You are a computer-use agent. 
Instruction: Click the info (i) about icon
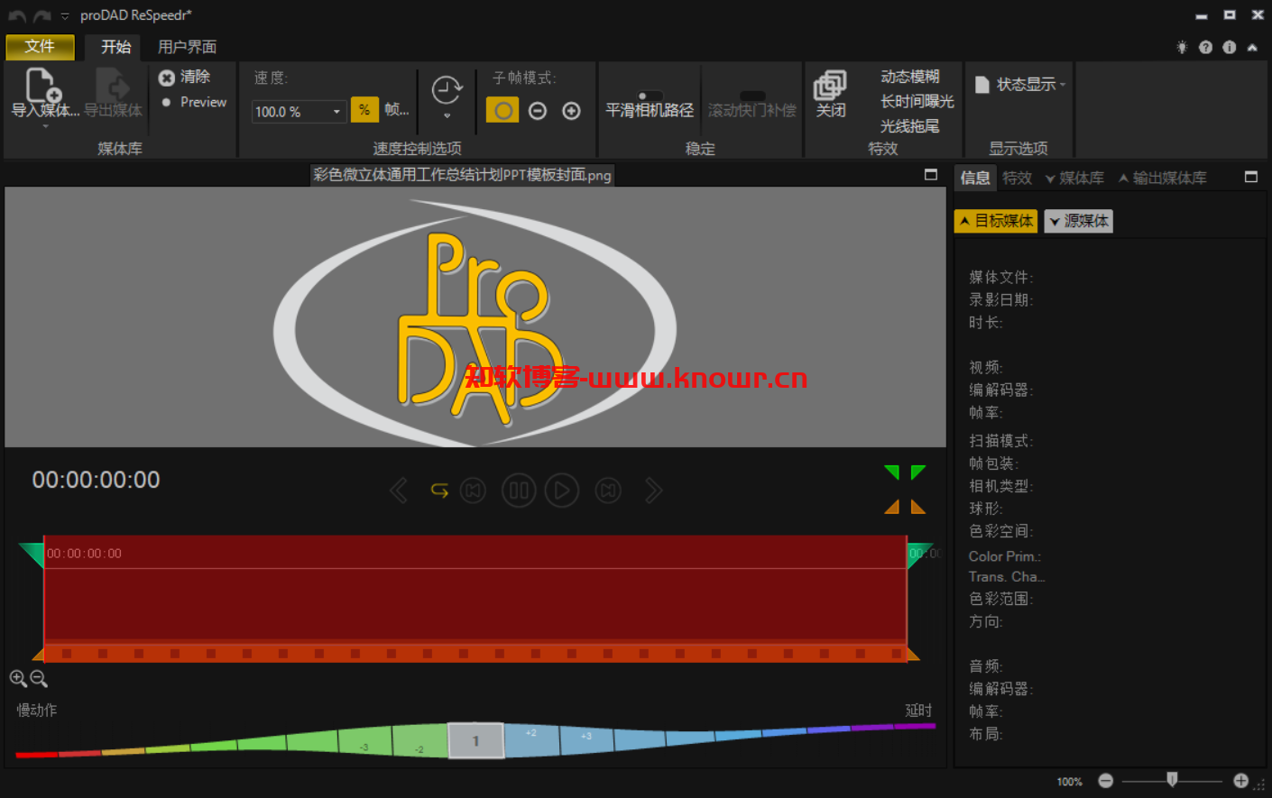[1229, 47]
